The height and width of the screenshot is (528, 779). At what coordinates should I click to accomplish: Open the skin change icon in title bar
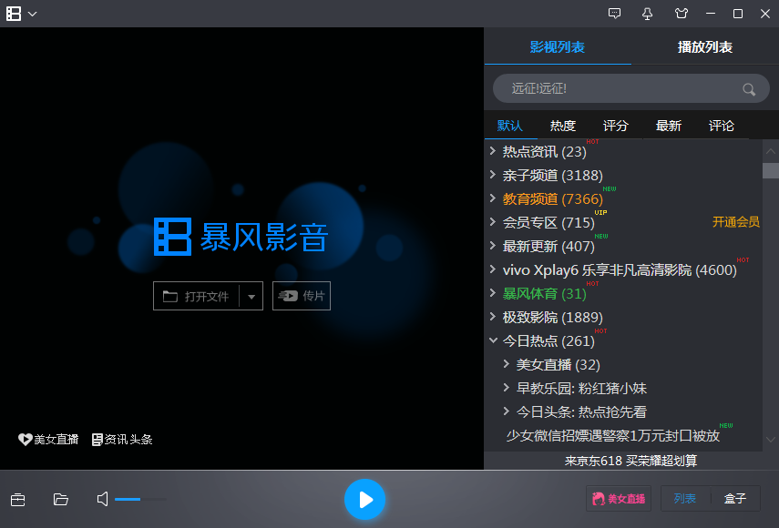coord(681,14)
